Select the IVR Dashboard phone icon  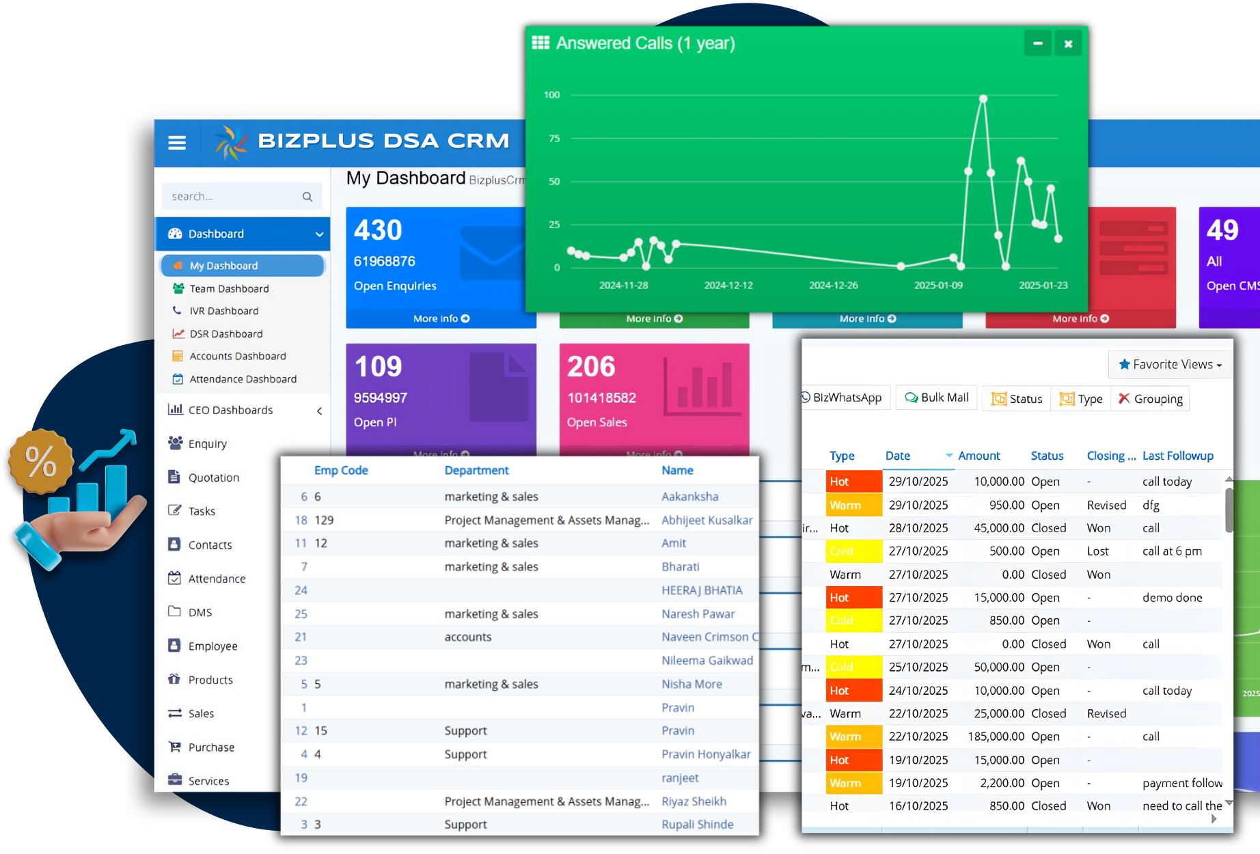[x=177, y=311]
